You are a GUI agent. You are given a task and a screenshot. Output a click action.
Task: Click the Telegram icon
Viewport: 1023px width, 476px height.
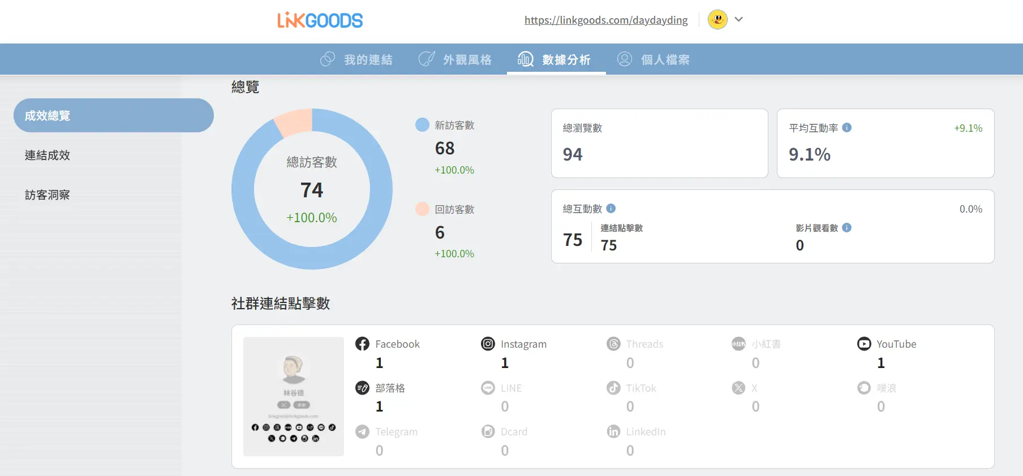tap(362, 431)
